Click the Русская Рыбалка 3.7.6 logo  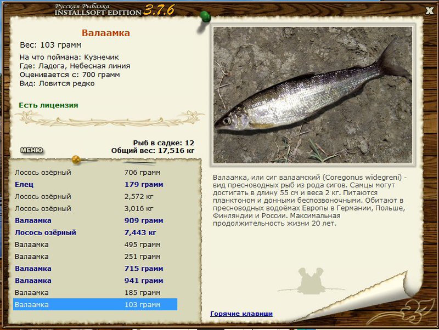coord(114,10)
